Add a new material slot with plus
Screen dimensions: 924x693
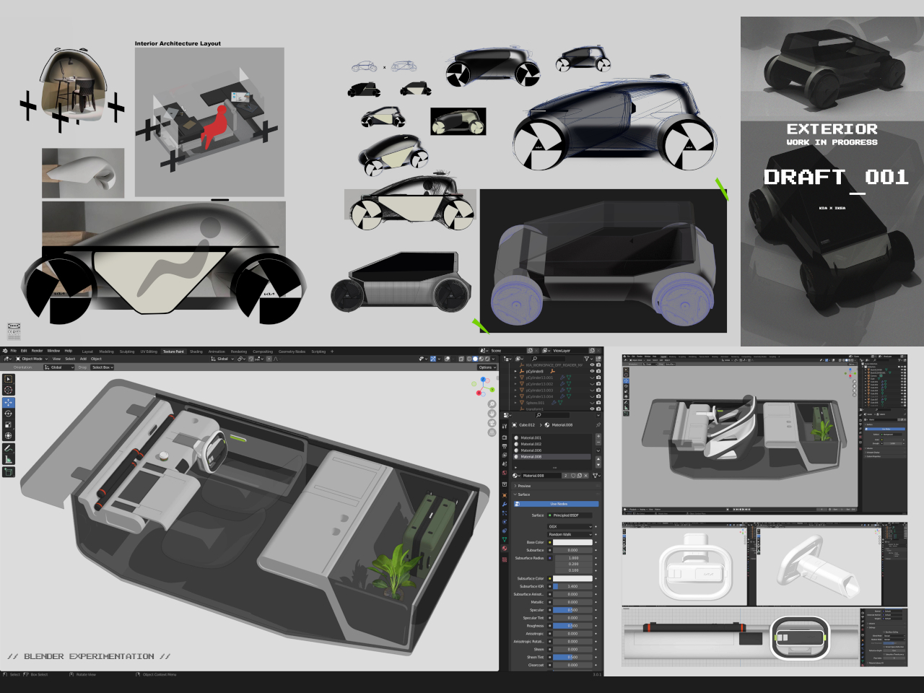(x=598, y=437)
